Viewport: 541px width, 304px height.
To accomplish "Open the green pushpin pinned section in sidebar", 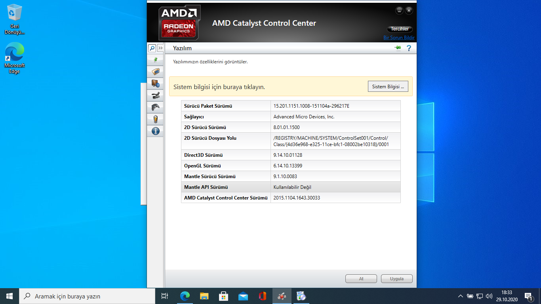I will pyautogui.click(x=155, y=60).
